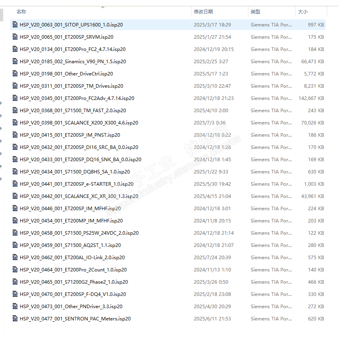The height and width of the screenshot is (339, 338).
Task: Select file name HSP_V20_0477_001_SENTRON_PAC_Meters.isp20
Action: click(75, 319)
